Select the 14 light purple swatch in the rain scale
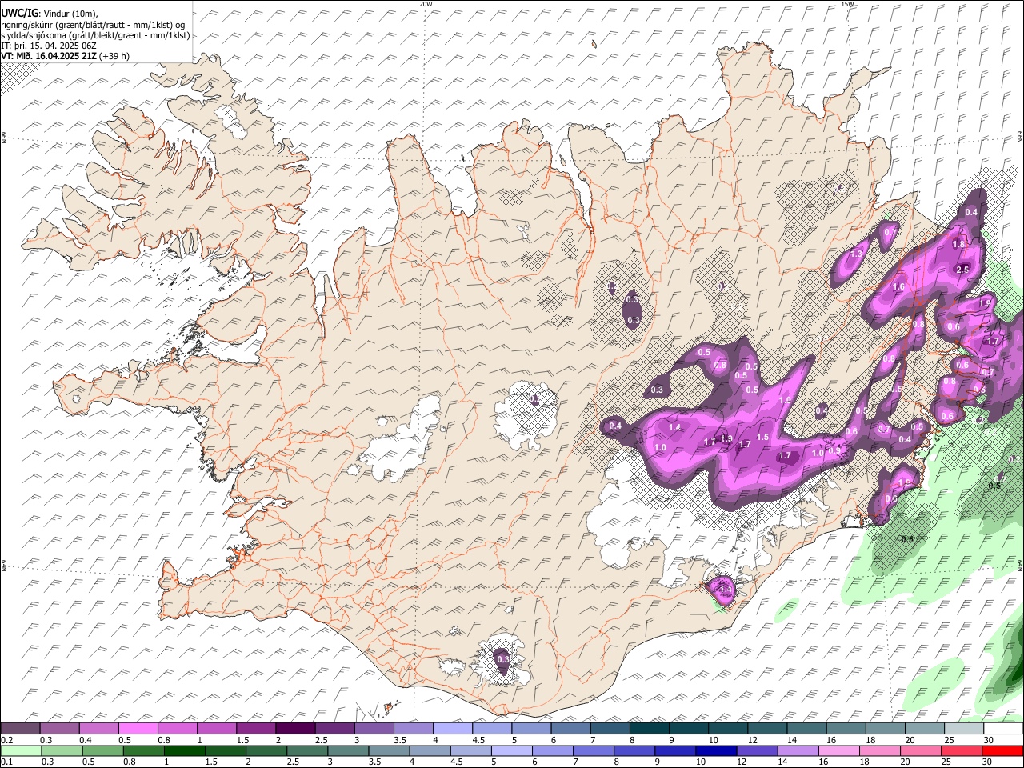Screen dimensions: 1024x768 [797, 750]
